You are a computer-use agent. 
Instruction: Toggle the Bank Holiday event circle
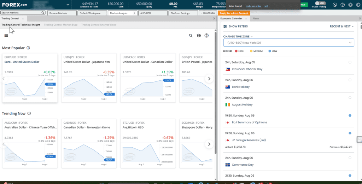pos(350,80)
